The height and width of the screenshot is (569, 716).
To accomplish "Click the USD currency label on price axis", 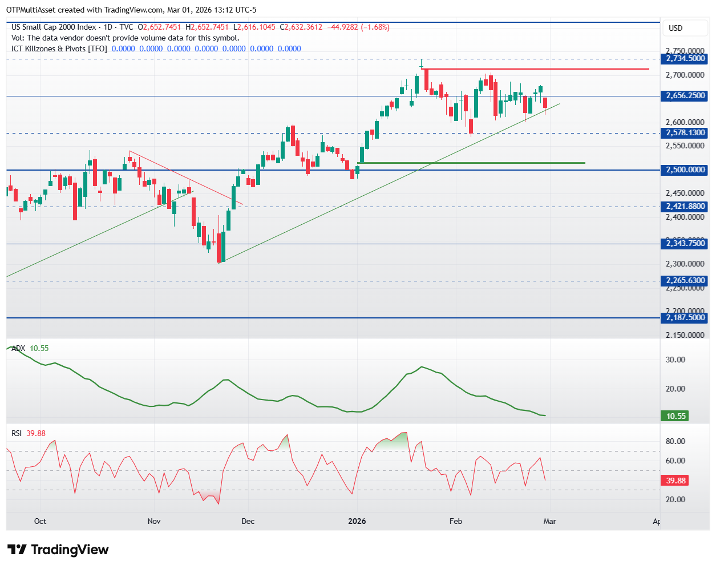I will (675, 28).
